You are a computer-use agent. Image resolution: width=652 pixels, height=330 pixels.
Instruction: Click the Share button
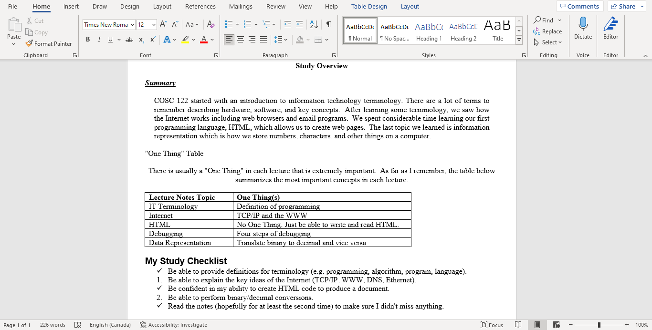pos(627,7)
